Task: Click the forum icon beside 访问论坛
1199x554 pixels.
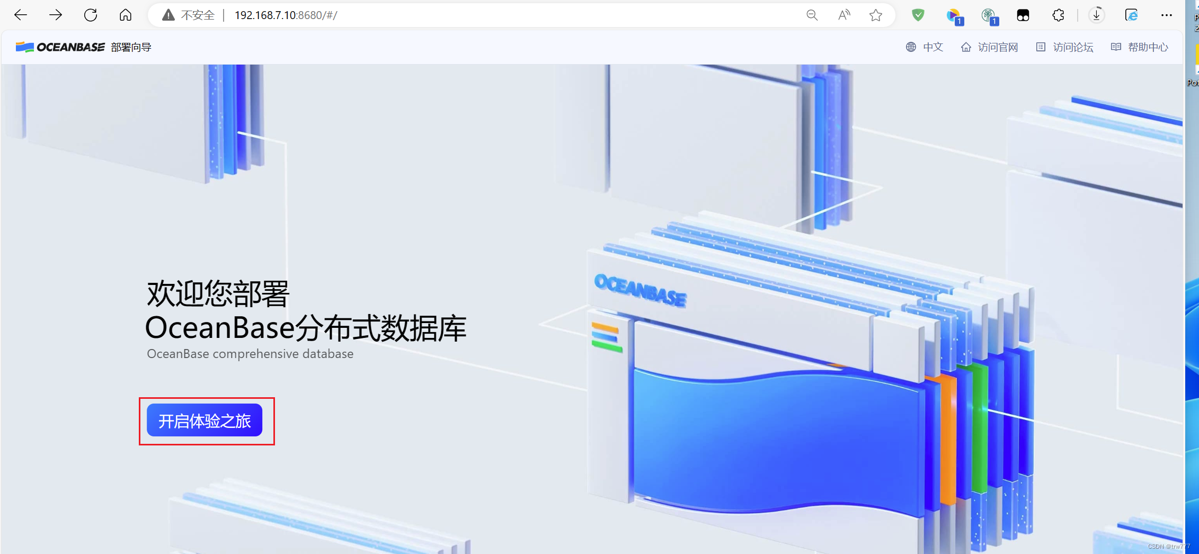Action: tap(1041, 47)
